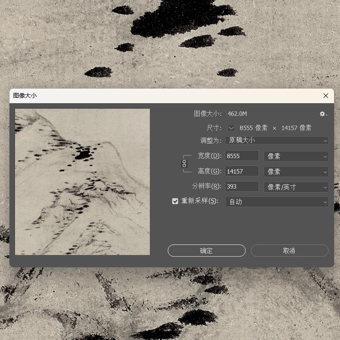
Task: Expand the 尺寸 units dropdown arrow
Action: (x=231, y=128)
